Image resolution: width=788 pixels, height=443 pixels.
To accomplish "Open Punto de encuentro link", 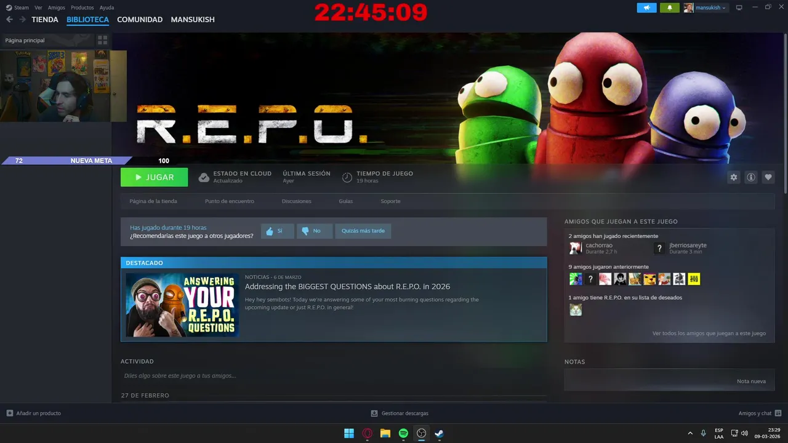I will (230, 201).
